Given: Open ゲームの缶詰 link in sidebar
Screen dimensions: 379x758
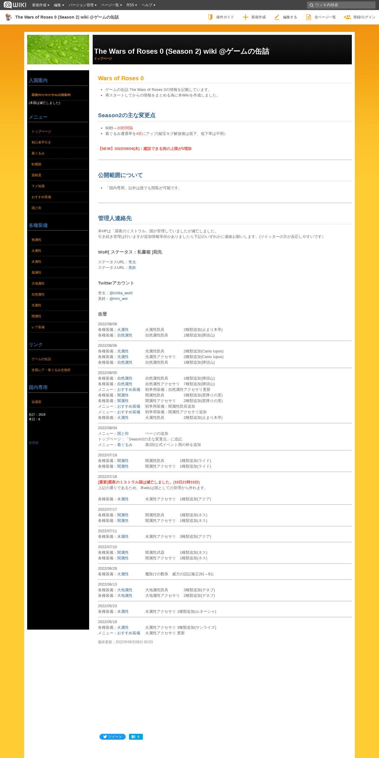Looking at the screenshot, I should [41, 359].
